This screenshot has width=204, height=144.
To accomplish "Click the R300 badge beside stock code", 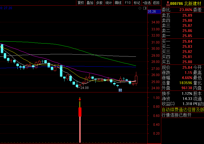I will point(168,4).
